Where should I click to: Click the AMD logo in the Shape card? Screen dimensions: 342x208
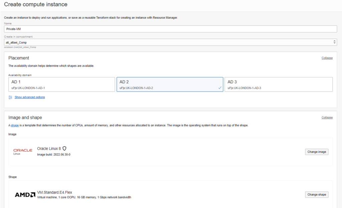(25, 194)
